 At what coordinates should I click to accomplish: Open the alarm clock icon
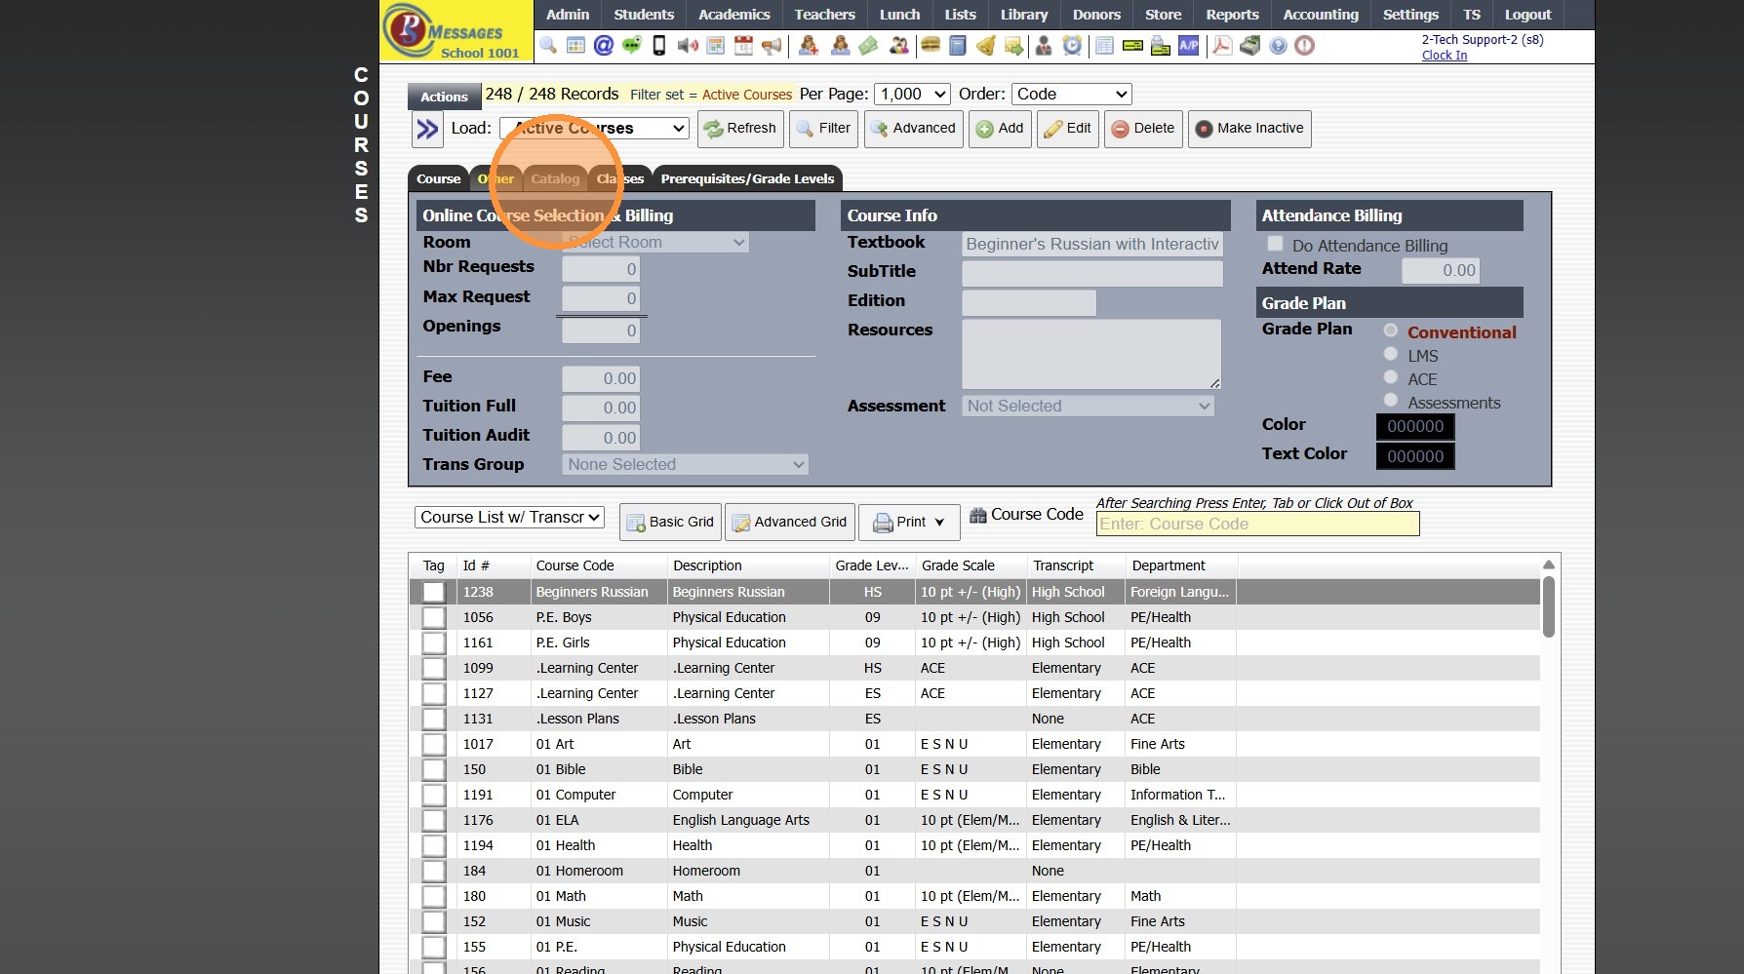1072,46
